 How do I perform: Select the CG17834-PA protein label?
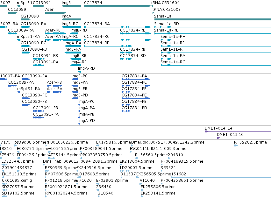tap(134, 76)
